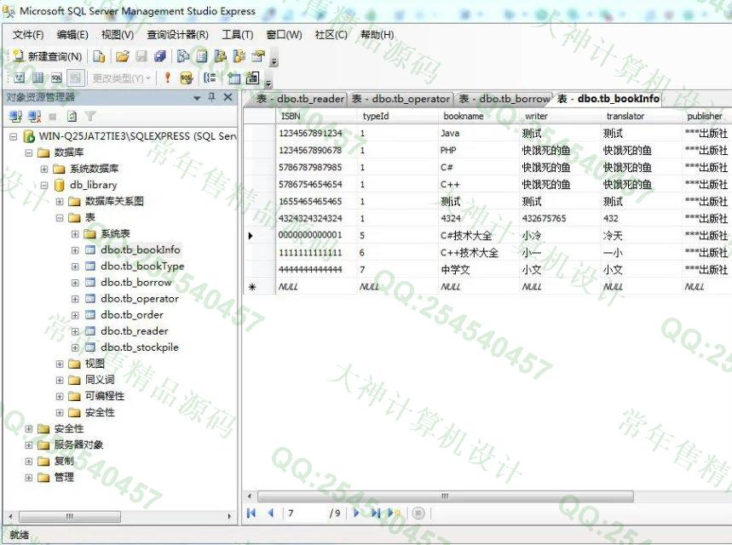This screenshot has width=732, height=545.
Task: Click the New Query button
Action: pos(48,56)
